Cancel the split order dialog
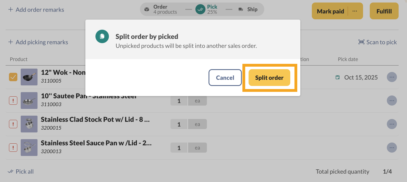This screenshot has height=182, width=407. [225, 78]
